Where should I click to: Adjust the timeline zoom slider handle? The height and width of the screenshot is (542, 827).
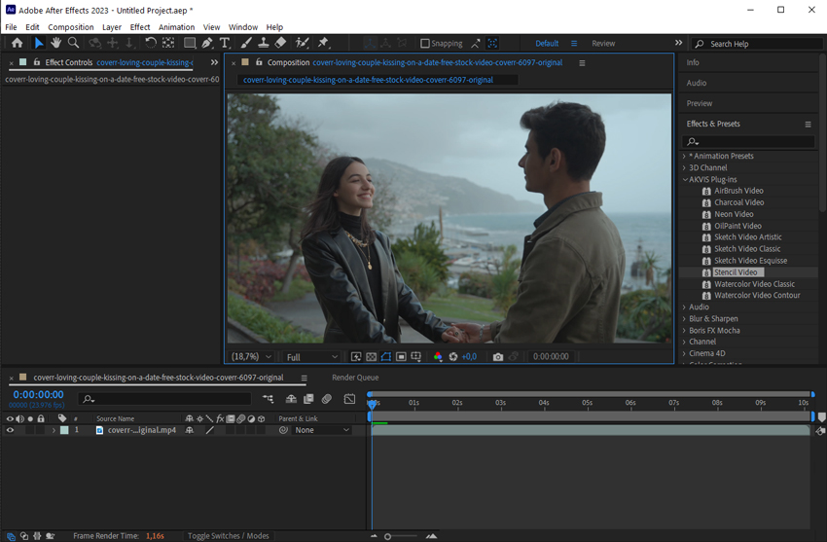click(387, 536)
